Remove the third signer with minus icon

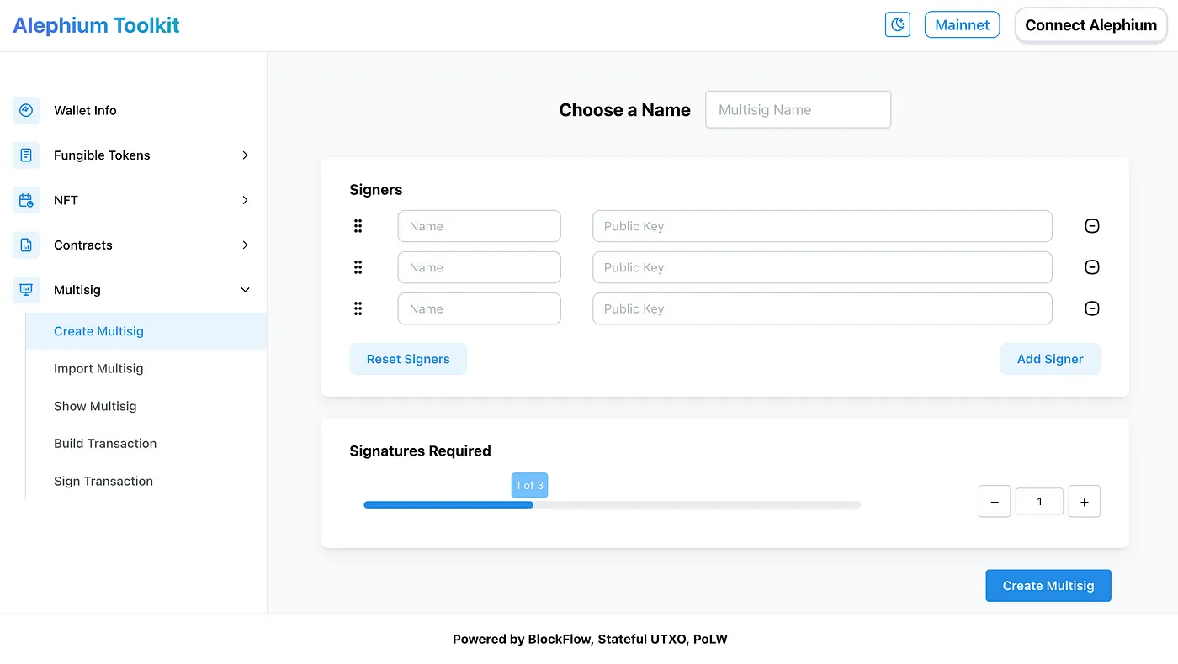point(1091,308)
